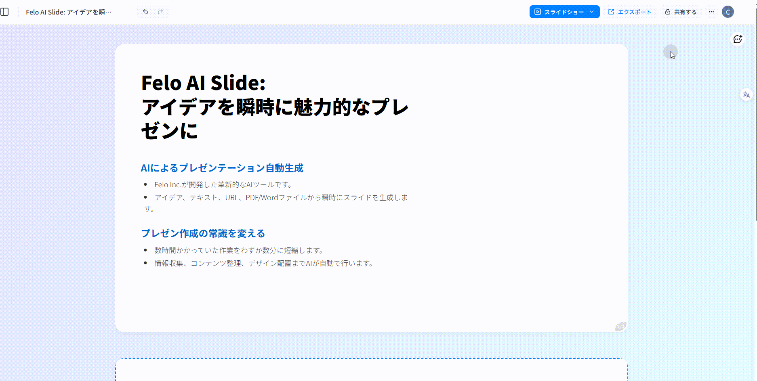Click the エクスポート export button

pyautogui.click(x=630, y=12)
